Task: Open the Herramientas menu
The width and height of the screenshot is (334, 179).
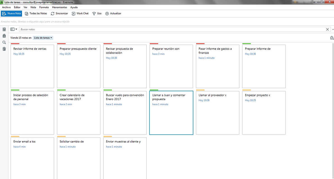Action: click(x=59, y=7)
